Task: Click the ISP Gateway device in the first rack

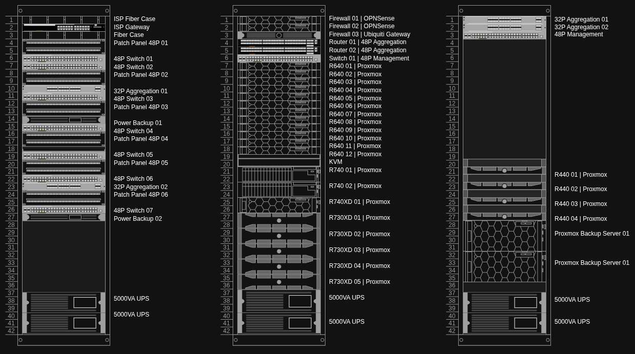Action: (64, 27)
